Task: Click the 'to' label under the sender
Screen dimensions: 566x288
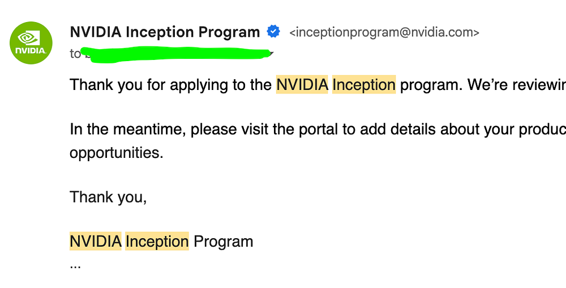Action: click(x=75, y=54)
